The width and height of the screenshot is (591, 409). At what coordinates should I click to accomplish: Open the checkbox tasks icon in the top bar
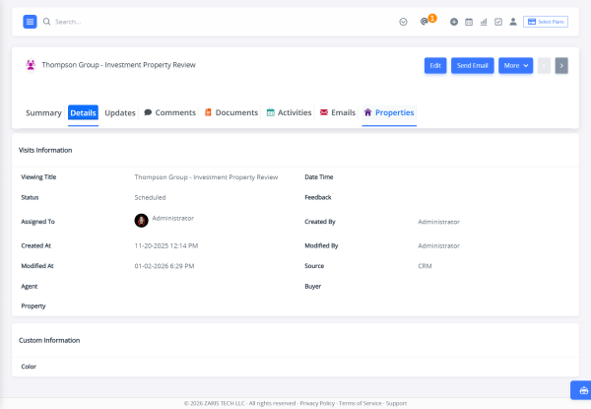point(498,22)
